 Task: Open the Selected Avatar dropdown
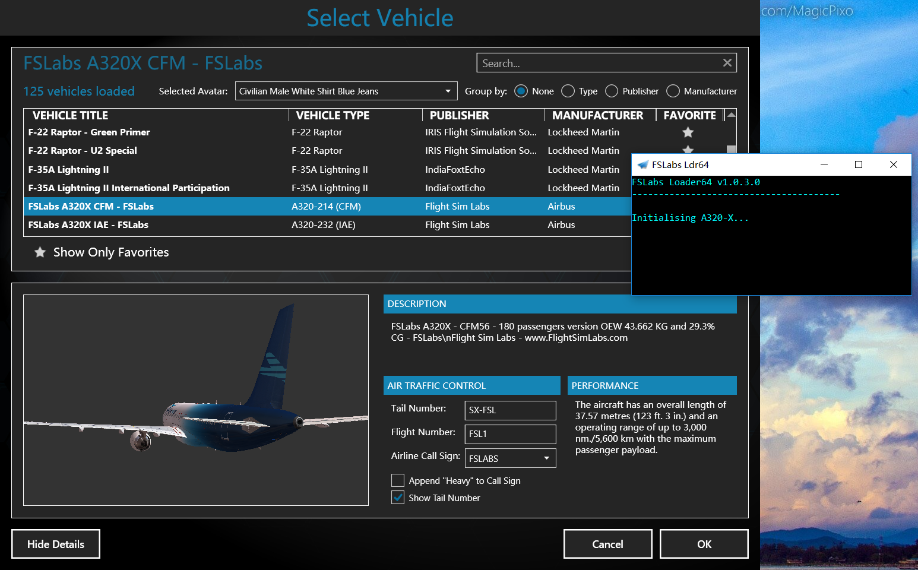click(346, 91)
